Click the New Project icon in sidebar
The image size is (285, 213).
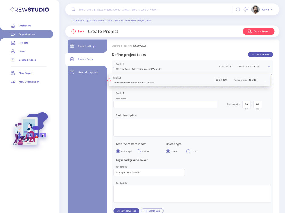(13, 73)
